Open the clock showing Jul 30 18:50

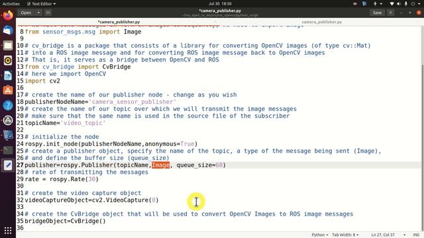(x=220, y=4)
